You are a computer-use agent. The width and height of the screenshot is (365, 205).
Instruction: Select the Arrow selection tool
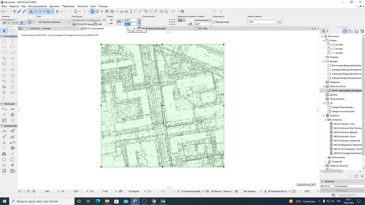[4, 31]
